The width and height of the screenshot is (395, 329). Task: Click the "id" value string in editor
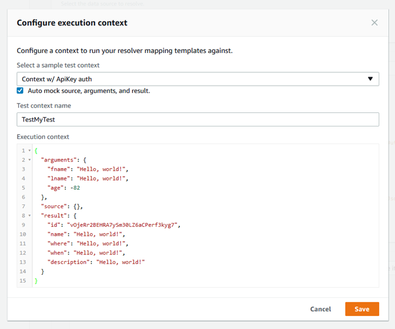coord(123,225)
